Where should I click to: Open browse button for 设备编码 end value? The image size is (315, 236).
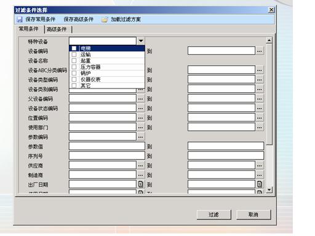coord(260,51)
